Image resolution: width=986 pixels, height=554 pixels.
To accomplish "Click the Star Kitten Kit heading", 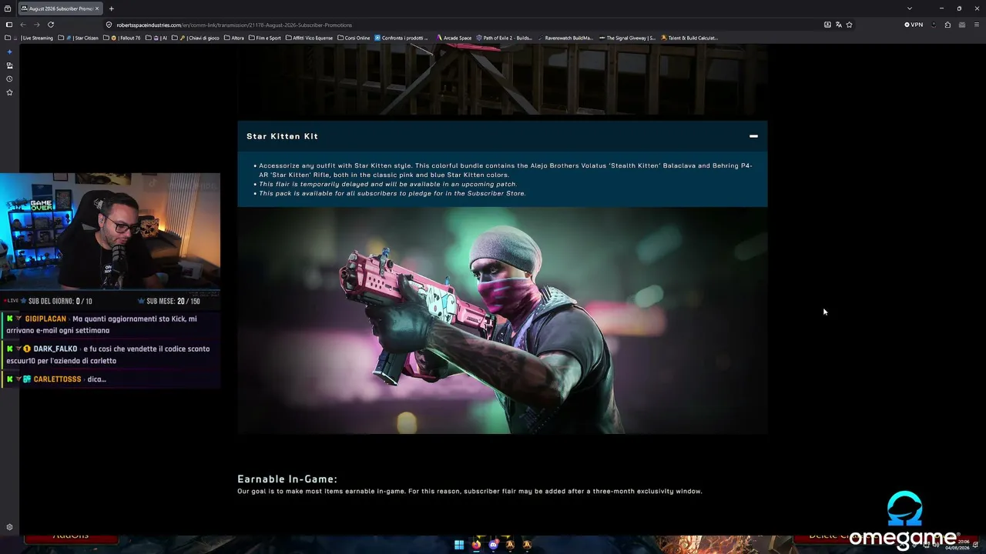I will [282, 136].
